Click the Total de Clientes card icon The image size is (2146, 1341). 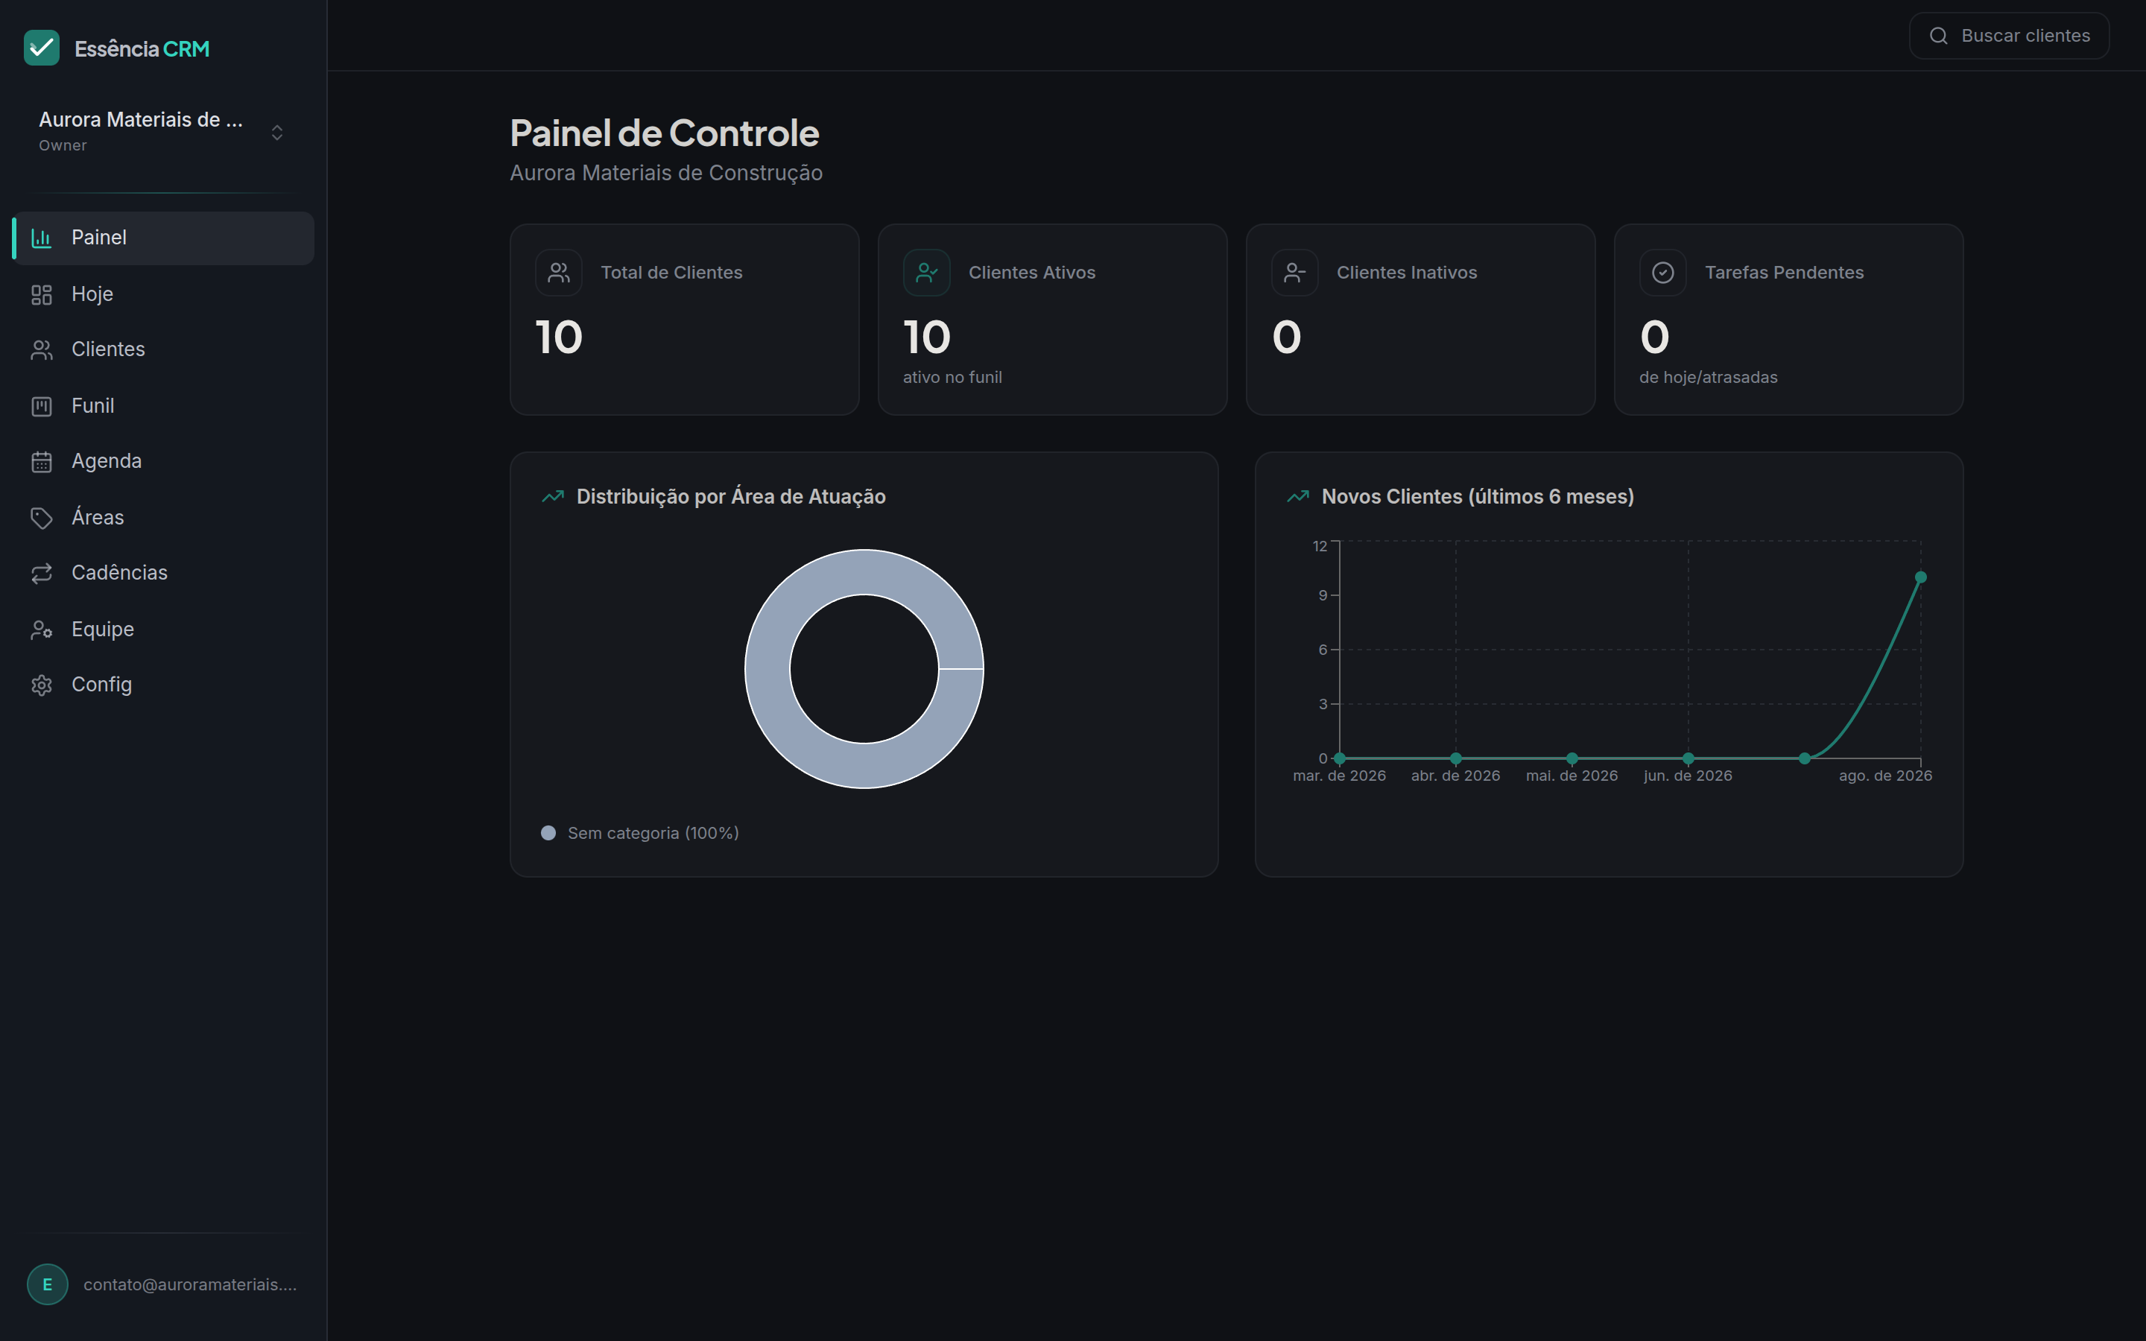pyautogui.click(x=559, y=272)
